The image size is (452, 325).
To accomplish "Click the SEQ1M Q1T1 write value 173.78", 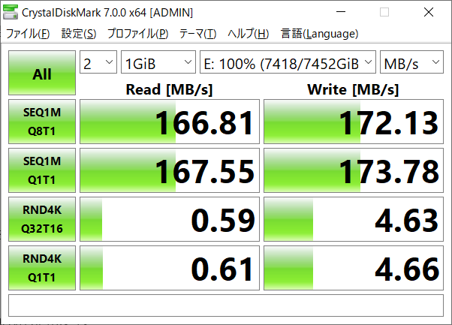I will 354,170.
